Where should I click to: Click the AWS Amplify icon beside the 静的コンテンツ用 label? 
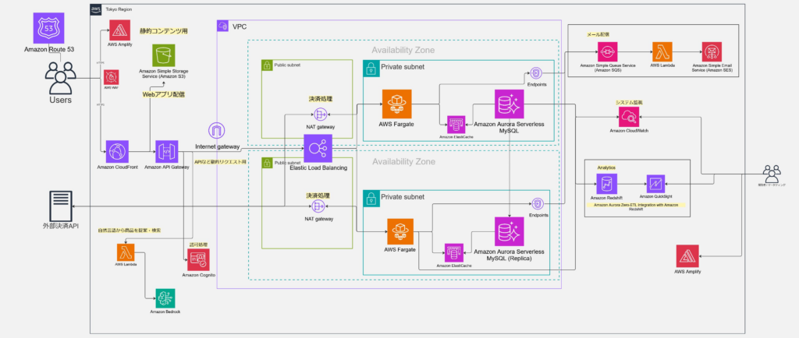pyautogui.click(x=119, y=31)
